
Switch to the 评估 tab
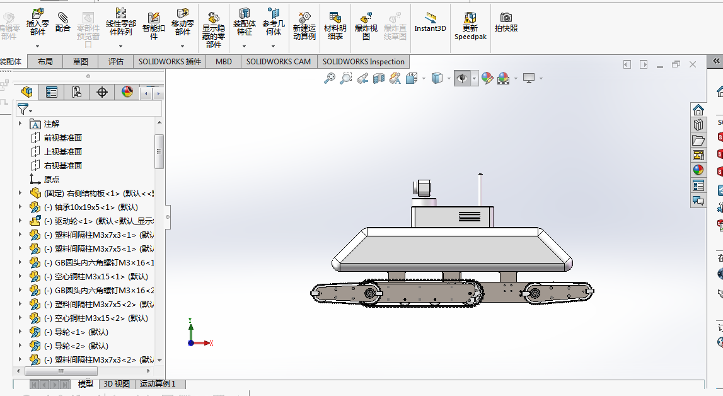tap(116, 61)
